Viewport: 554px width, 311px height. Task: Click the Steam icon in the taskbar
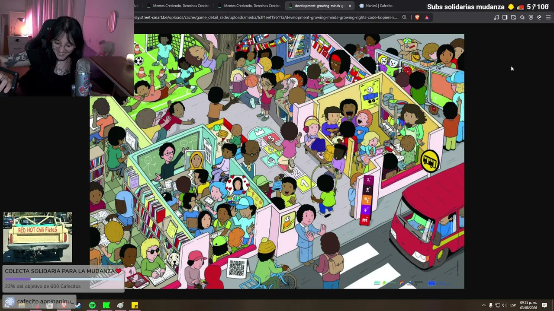78,305
